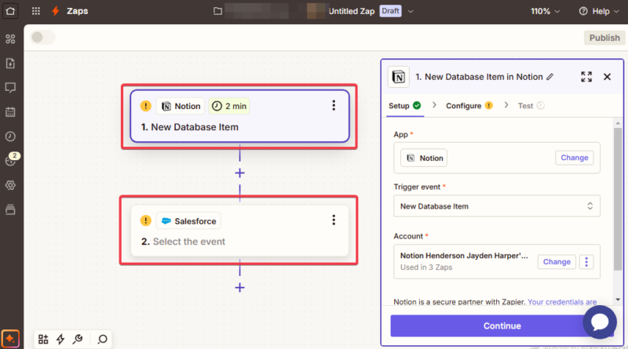Close the step editor panel

pyautogui.click(x=607, y=76)
